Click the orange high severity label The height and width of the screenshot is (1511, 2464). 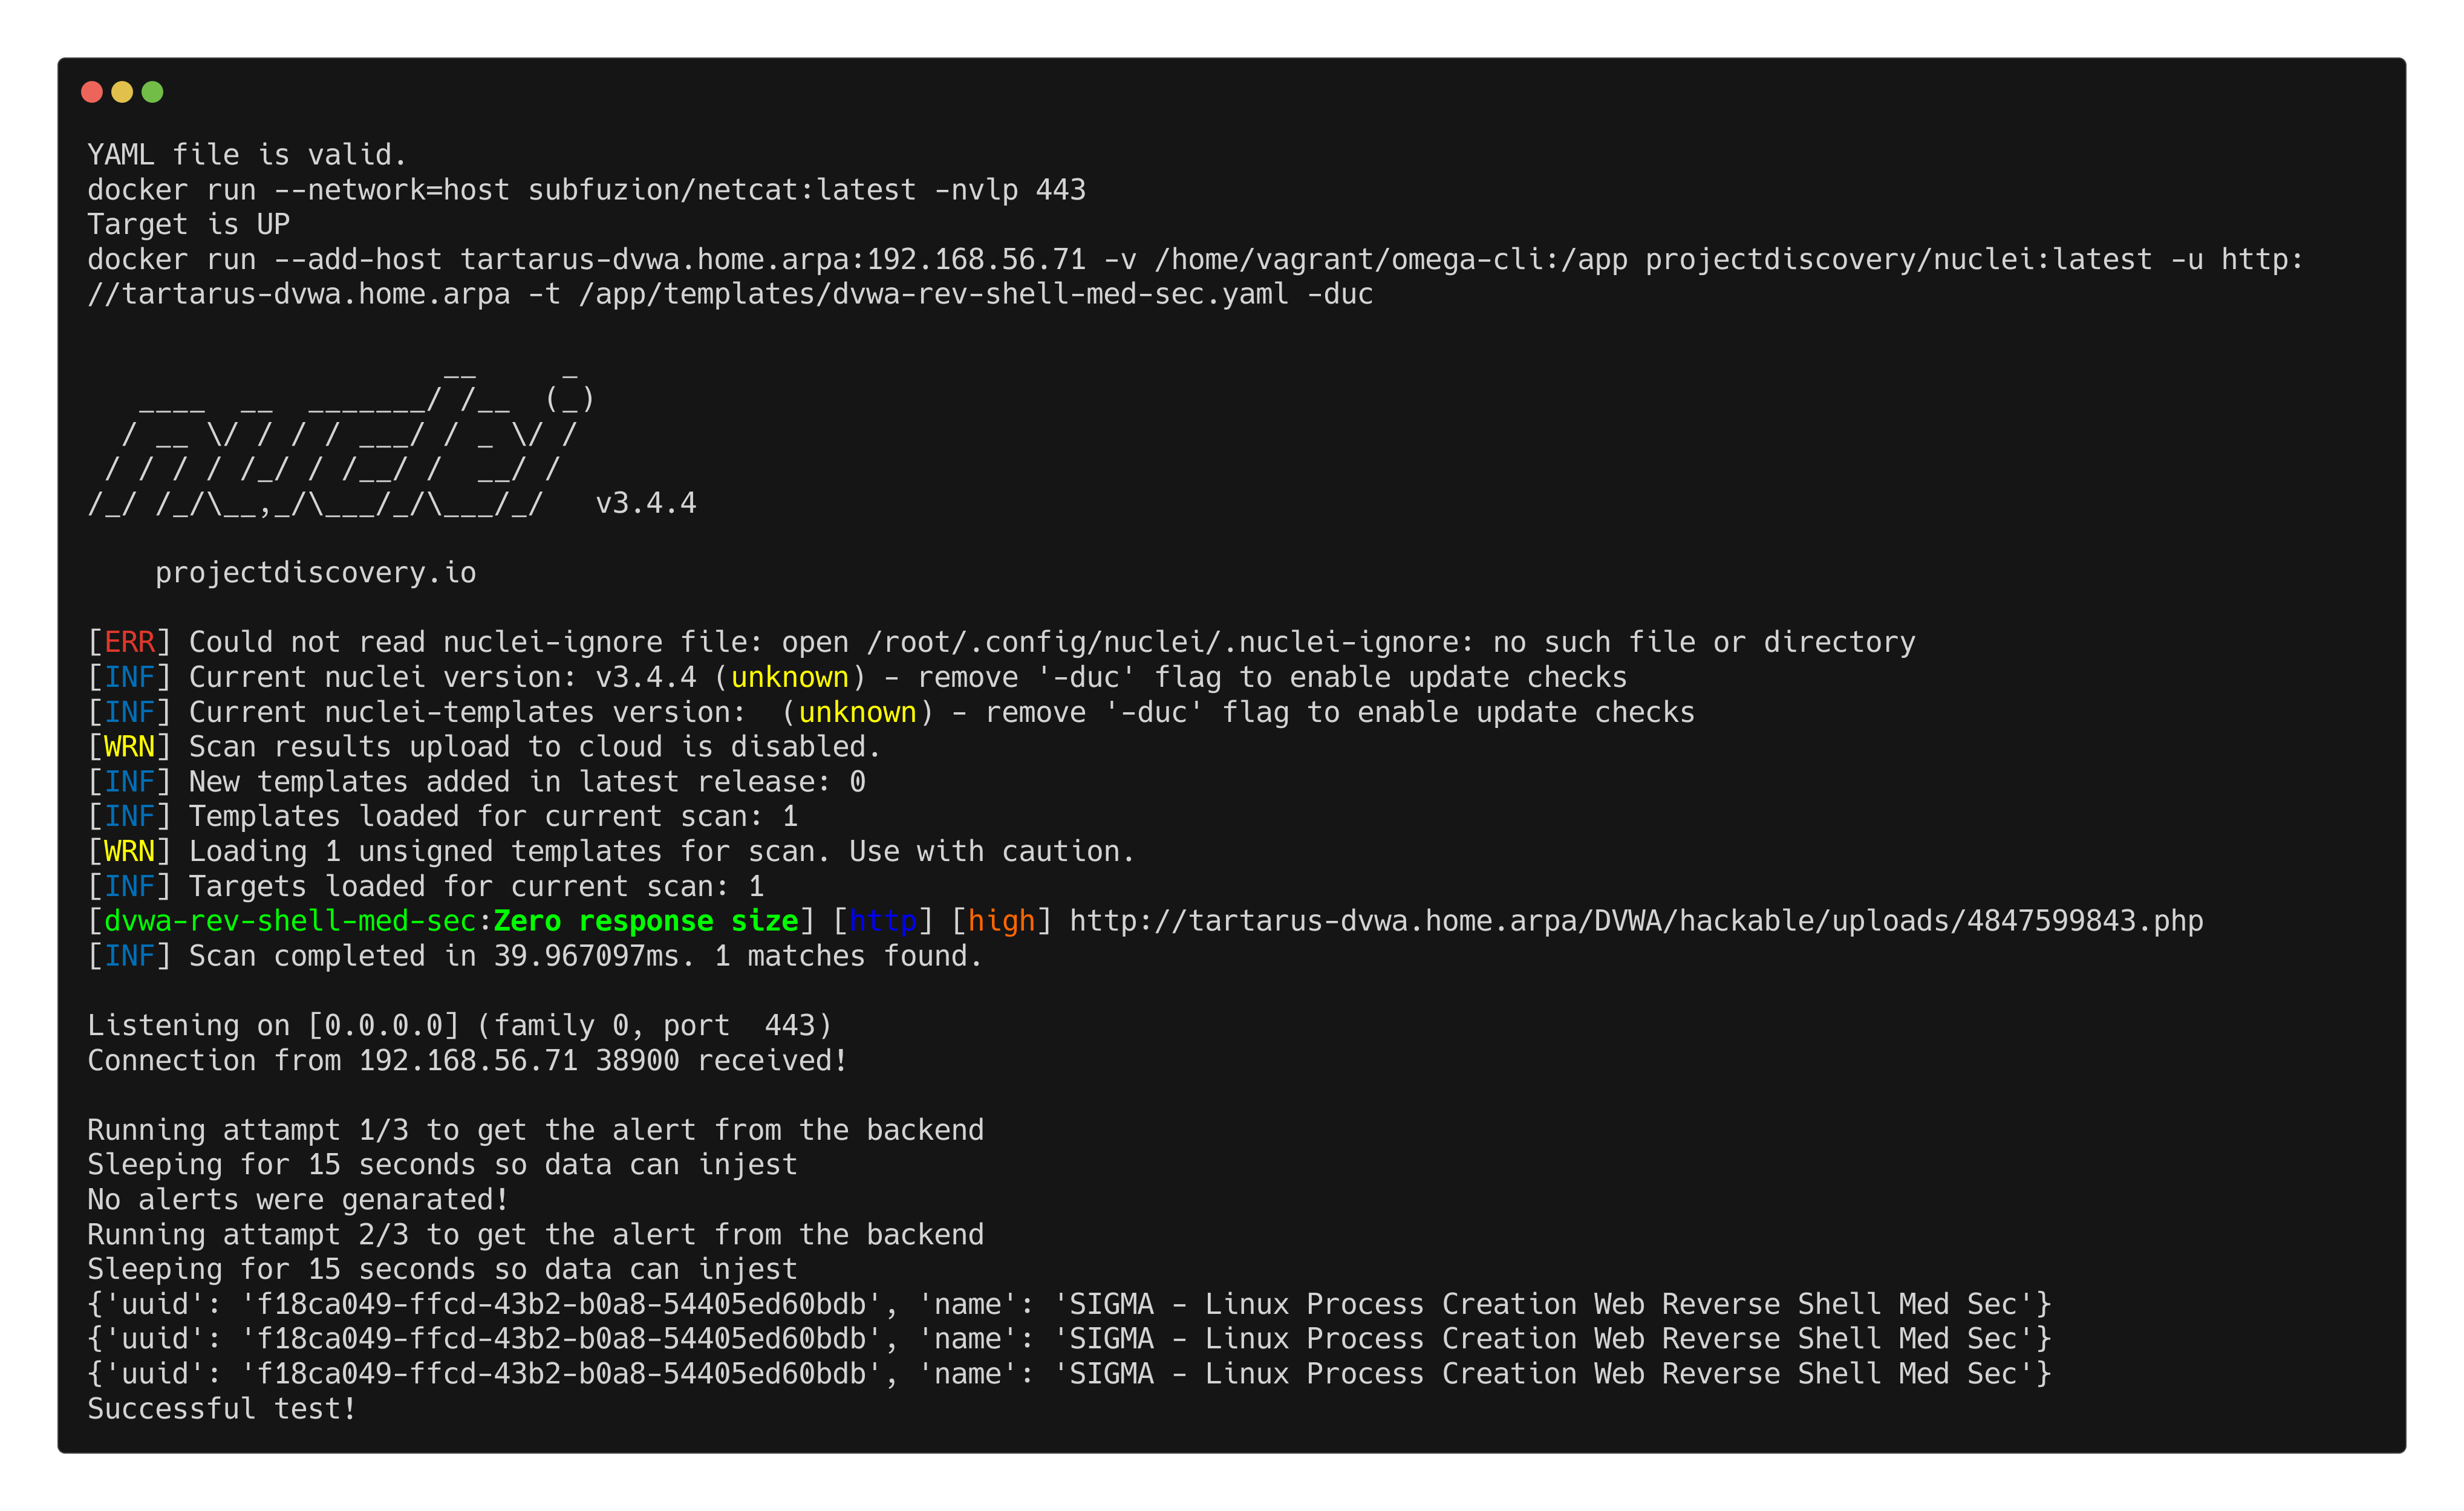pos(1001,920)
